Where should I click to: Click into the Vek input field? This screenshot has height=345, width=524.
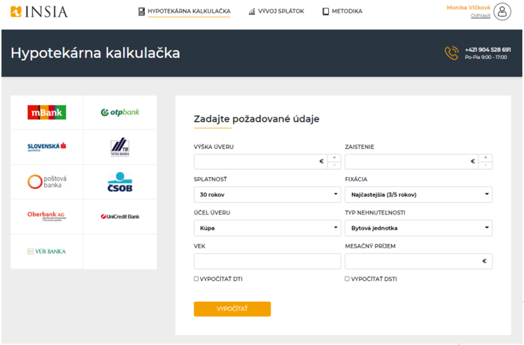(268, 261)
